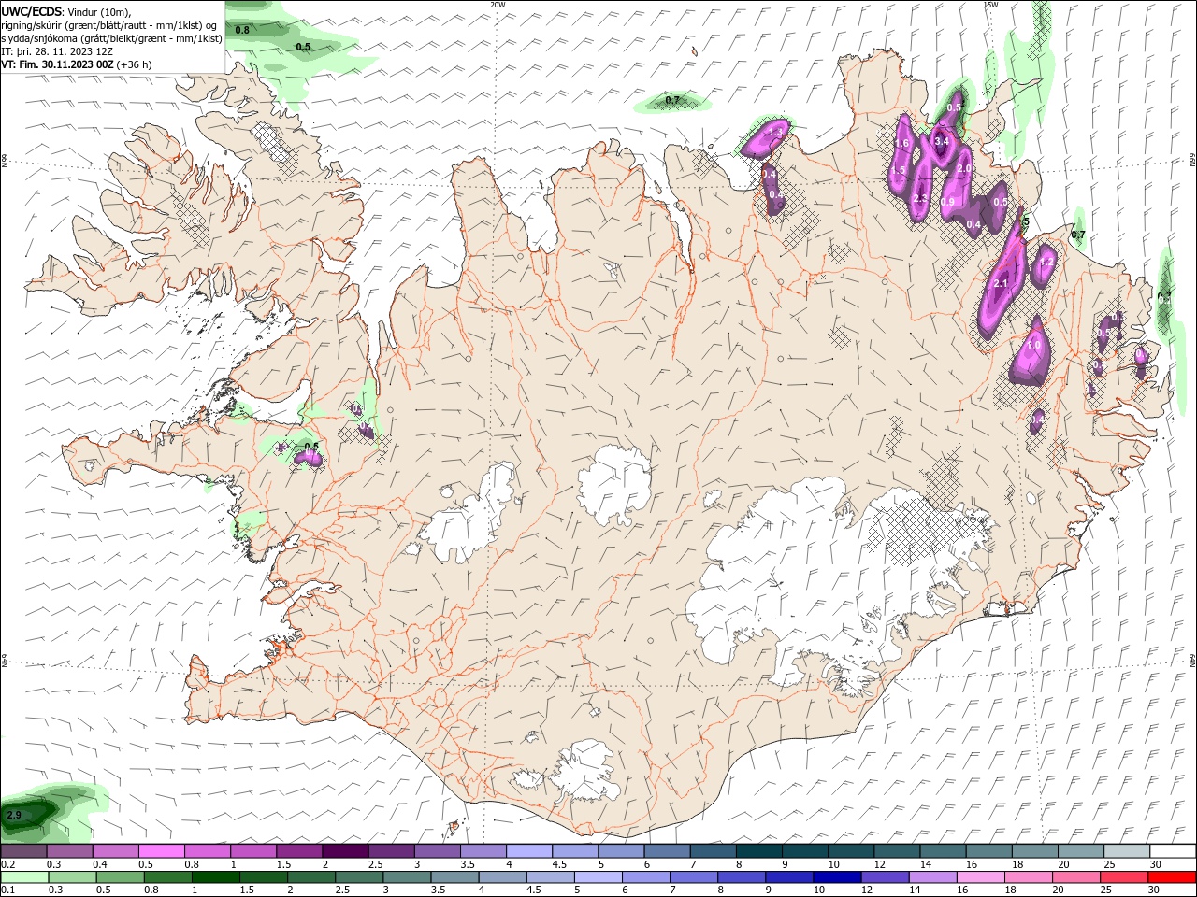Click the 0.8 rain value on the map

tap(242, 30)
